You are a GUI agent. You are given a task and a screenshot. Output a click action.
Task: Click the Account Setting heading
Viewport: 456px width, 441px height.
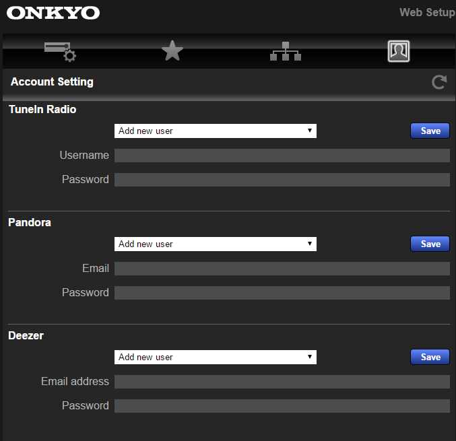52,82
